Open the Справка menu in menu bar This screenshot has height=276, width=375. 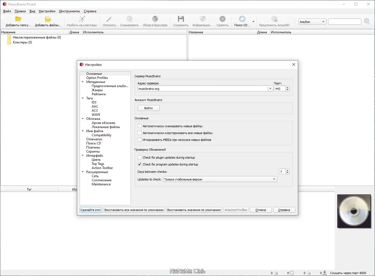(x=90, y=11)
